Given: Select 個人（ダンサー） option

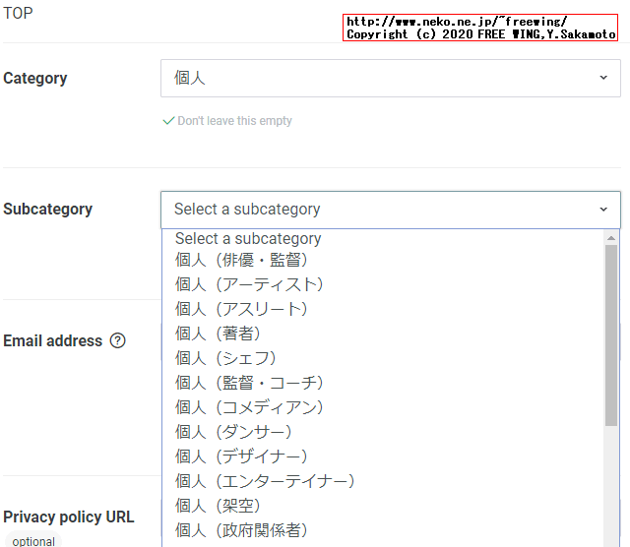Looking at the screenshot, I should tap(383, 432).
